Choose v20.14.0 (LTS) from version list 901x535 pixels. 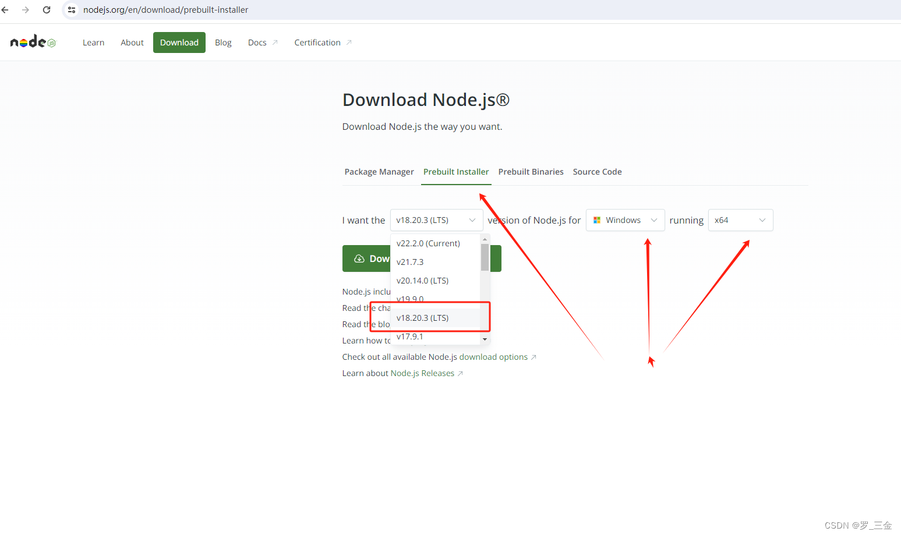(x=435, y=281)
